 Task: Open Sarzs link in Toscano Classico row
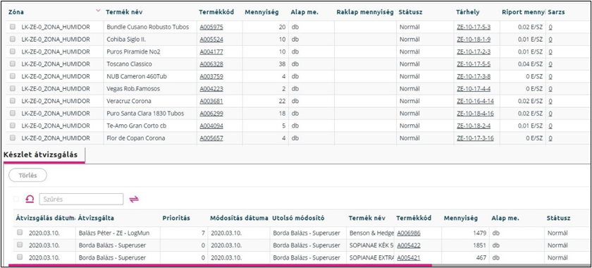tap(550, 64)
